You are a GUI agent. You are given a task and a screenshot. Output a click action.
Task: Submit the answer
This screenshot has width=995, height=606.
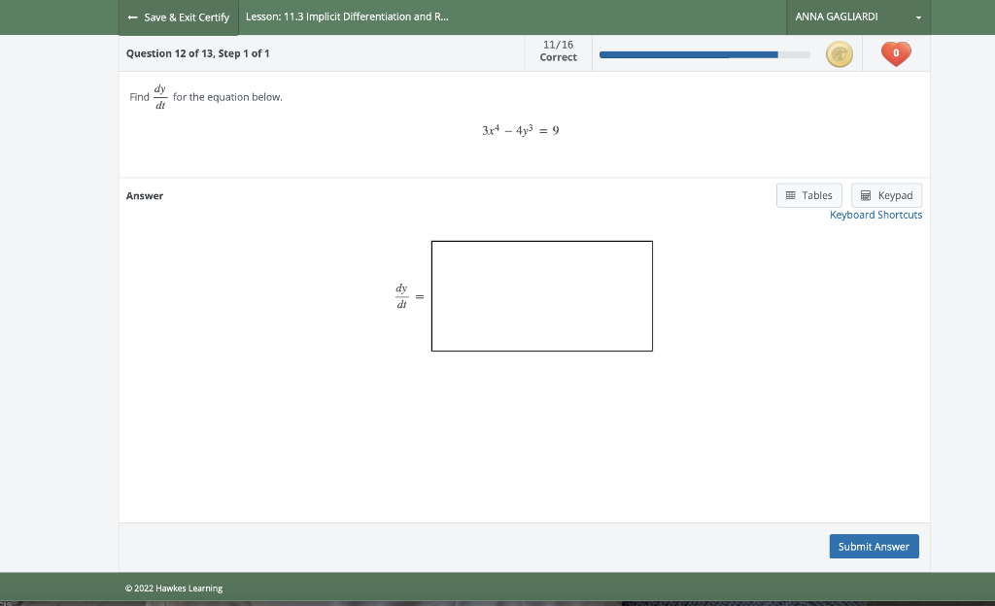(874, 546)
